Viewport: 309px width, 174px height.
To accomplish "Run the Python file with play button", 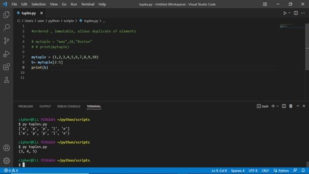I will tap(285, 13).
